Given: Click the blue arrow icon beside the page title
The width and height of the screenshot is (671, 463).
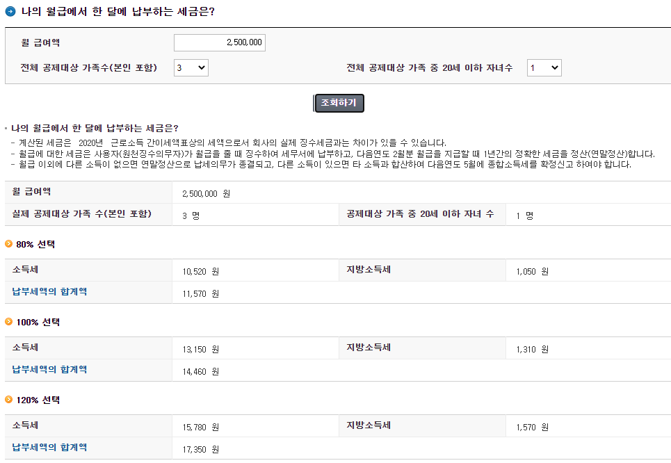Looking at the screenshot, I should point(10,12).
